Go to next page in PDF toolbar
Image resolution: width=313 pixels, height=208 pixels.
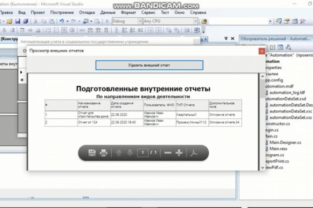[130, 153]
